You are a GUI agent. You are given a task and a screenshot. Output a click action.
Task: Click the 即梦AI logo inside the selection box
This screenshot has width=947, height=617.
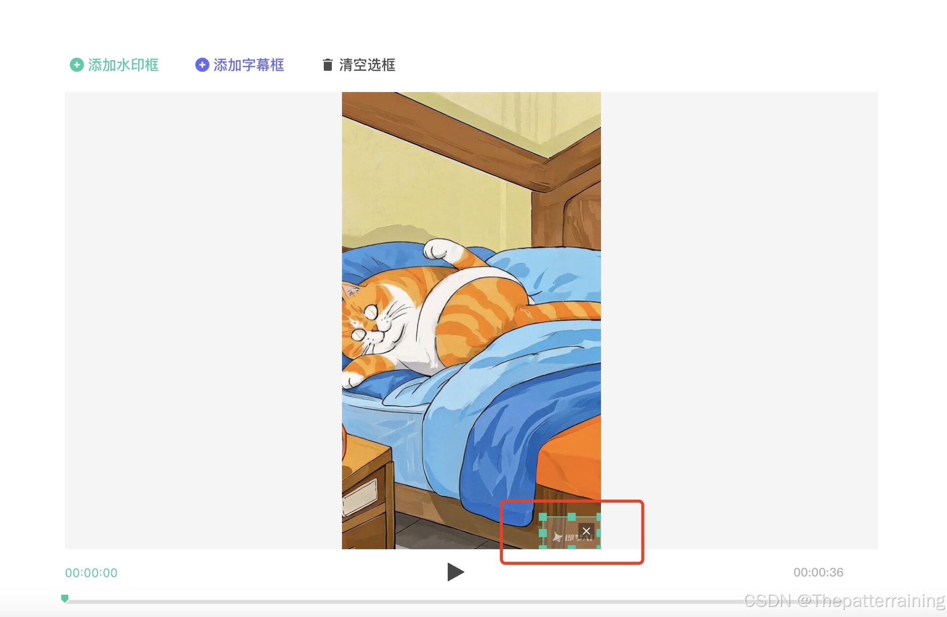572,537
